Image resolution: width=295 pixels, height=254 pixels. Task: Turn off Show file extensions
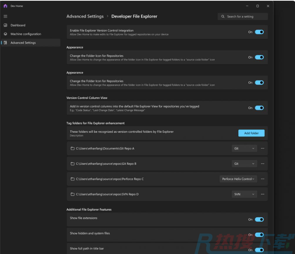click(259, 219)
